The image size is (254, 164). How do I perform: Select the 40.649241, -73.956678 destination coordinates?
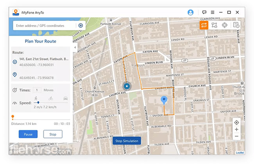coord(36,78)
